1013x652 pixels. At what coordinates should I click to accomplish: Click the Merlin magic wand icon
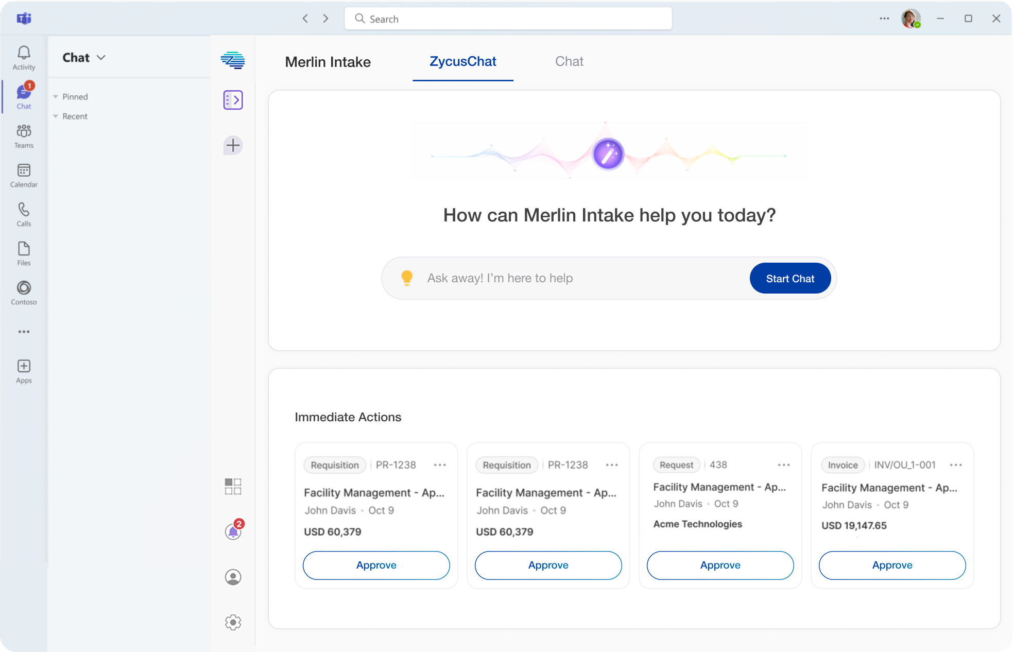point(608,154)
